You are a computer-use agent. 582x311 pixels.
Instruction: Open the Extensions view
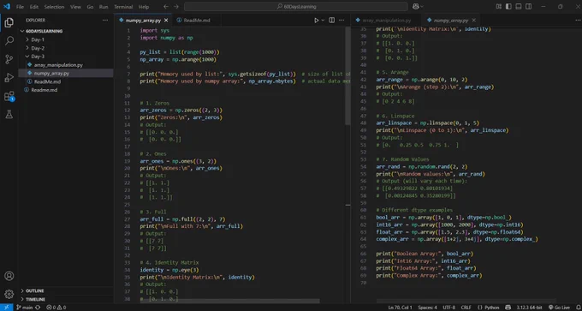pos(9,97)
